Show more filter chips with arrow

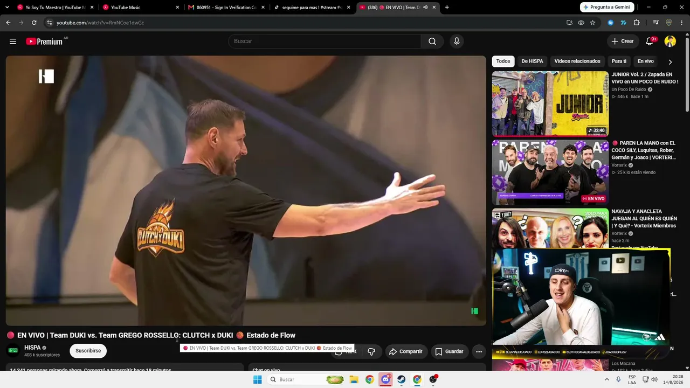[x=670, y=62]
